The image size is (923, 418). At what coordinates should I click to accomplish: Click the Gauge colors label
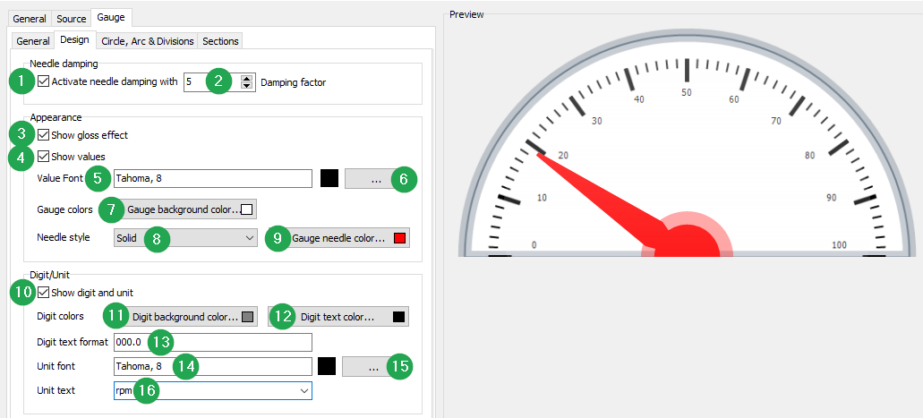tap(64, 209)
